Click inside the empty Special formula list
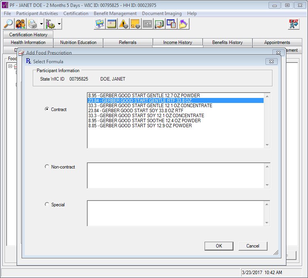This screenshot has height=278, width=308. pos(176,214)
